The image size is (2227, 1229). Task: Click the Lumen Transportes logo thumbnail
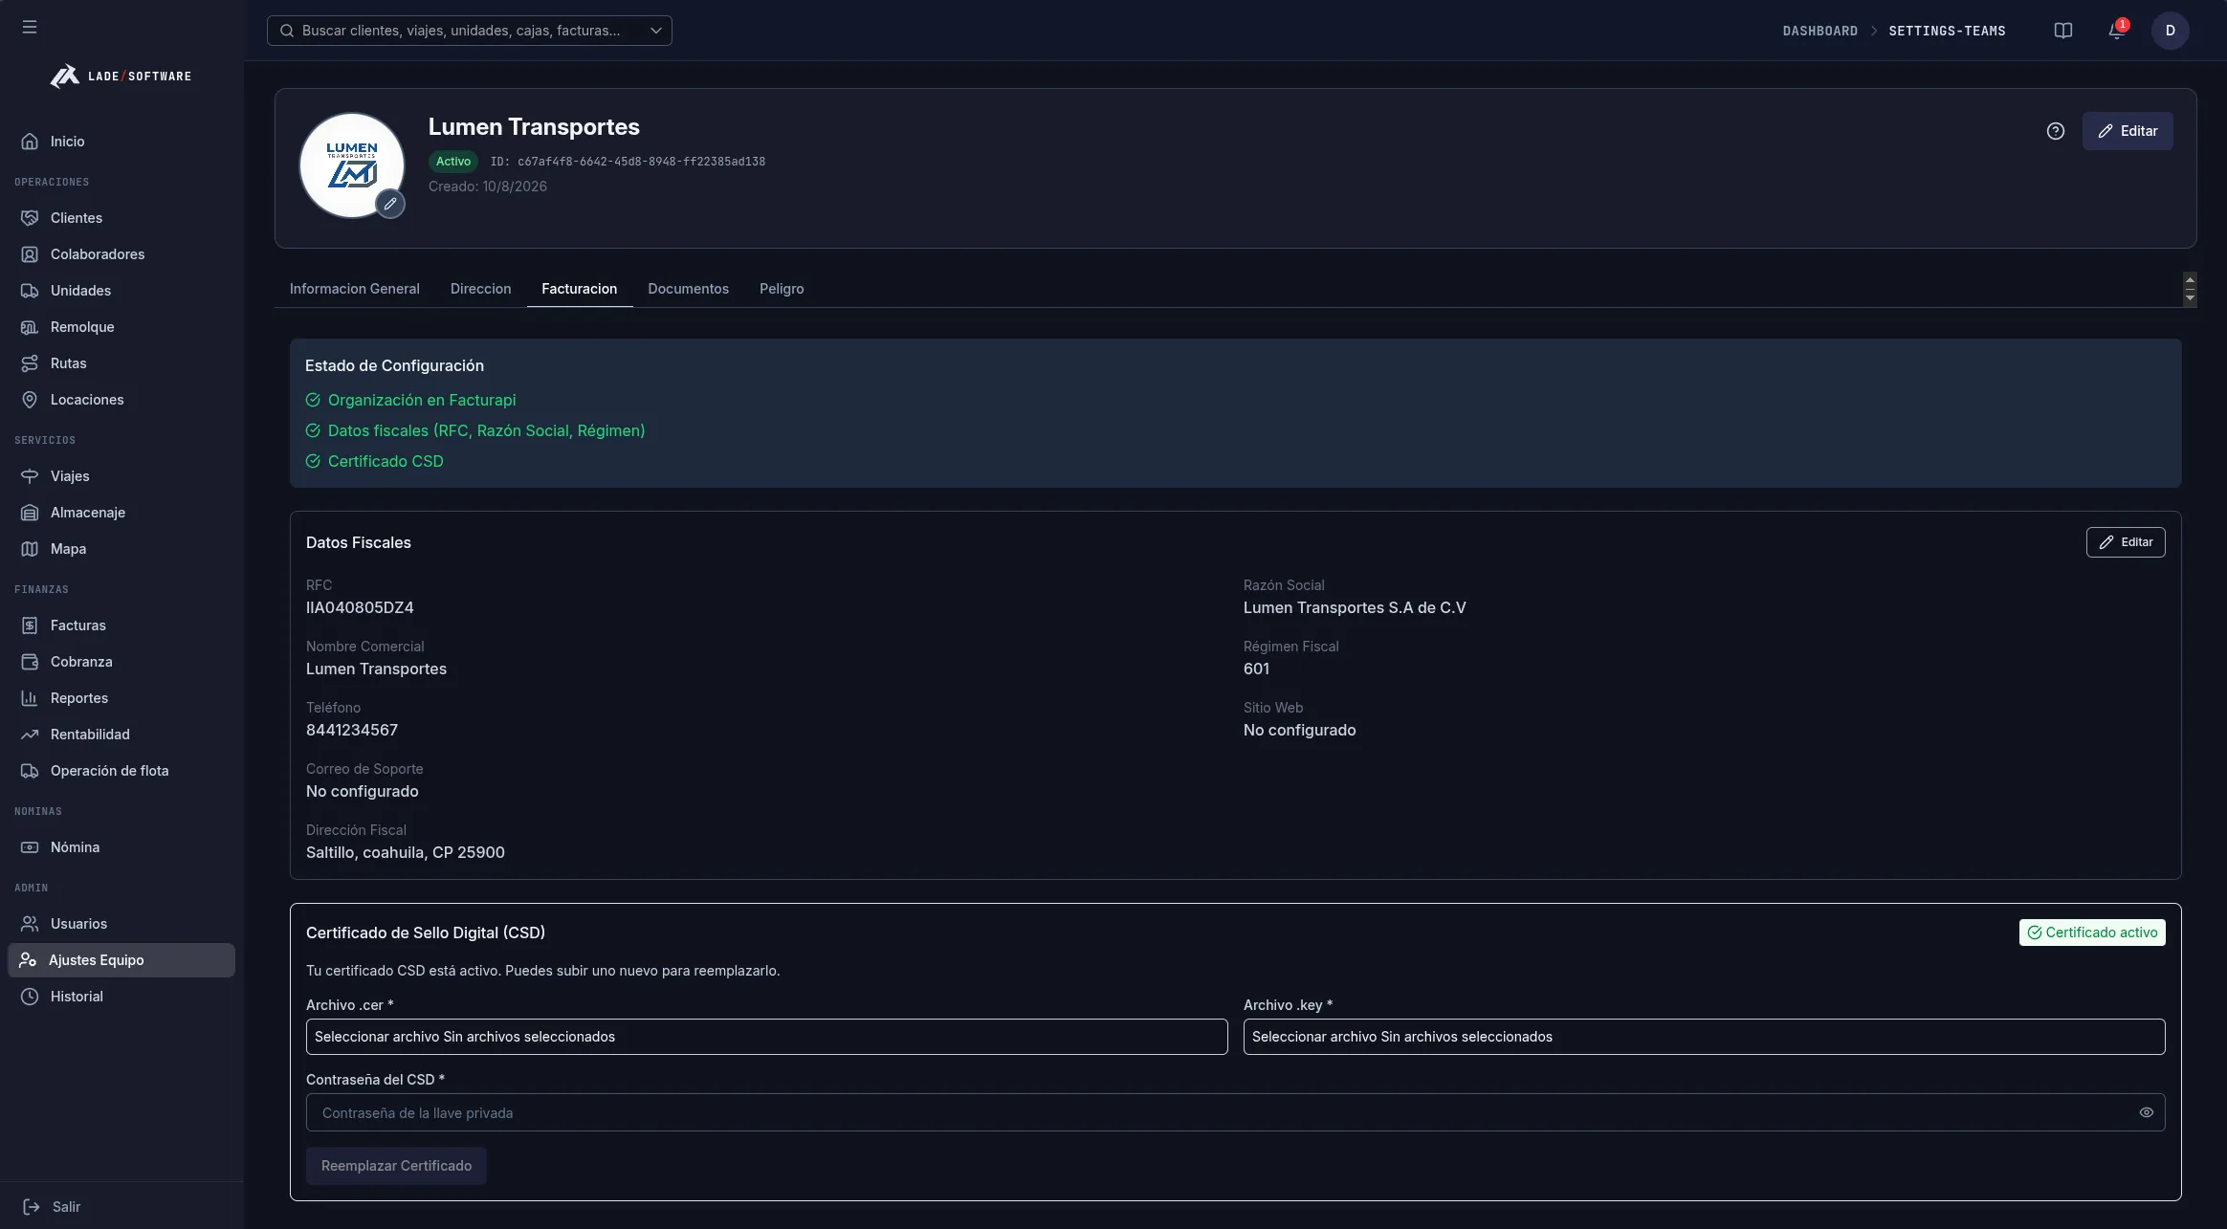352,165
